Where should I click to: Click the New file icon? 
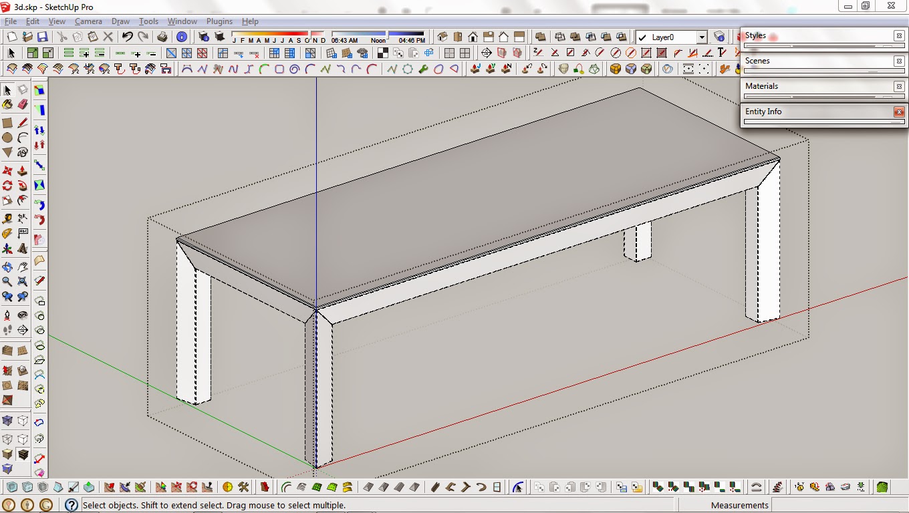(11, 37)
